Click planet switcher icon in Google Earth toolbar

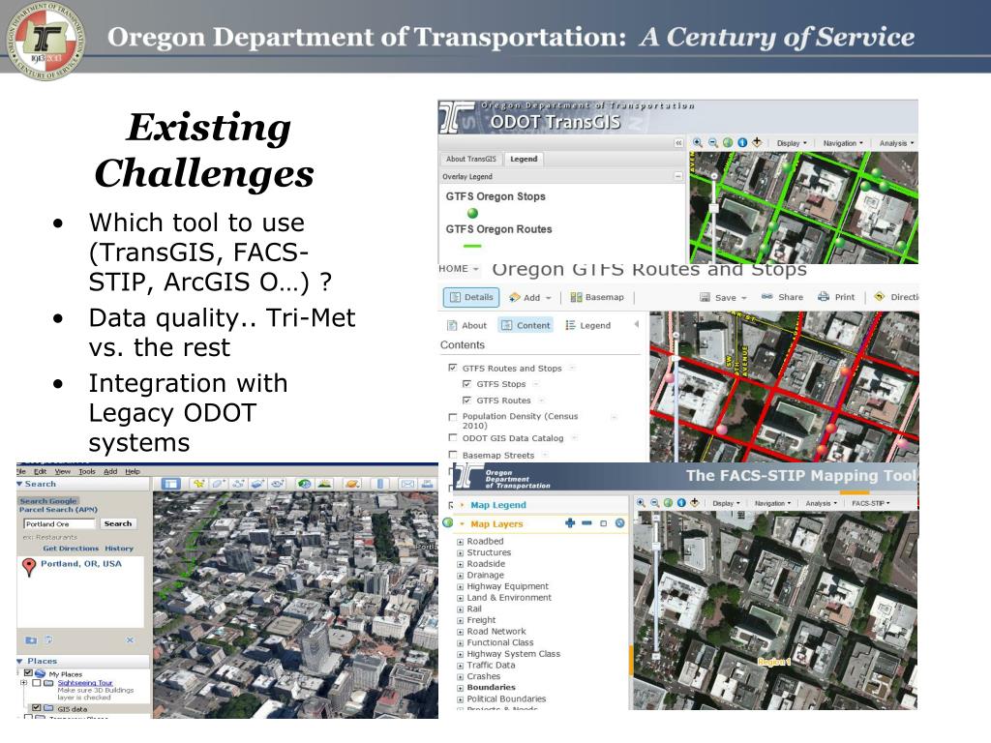(x=352, y=484)
